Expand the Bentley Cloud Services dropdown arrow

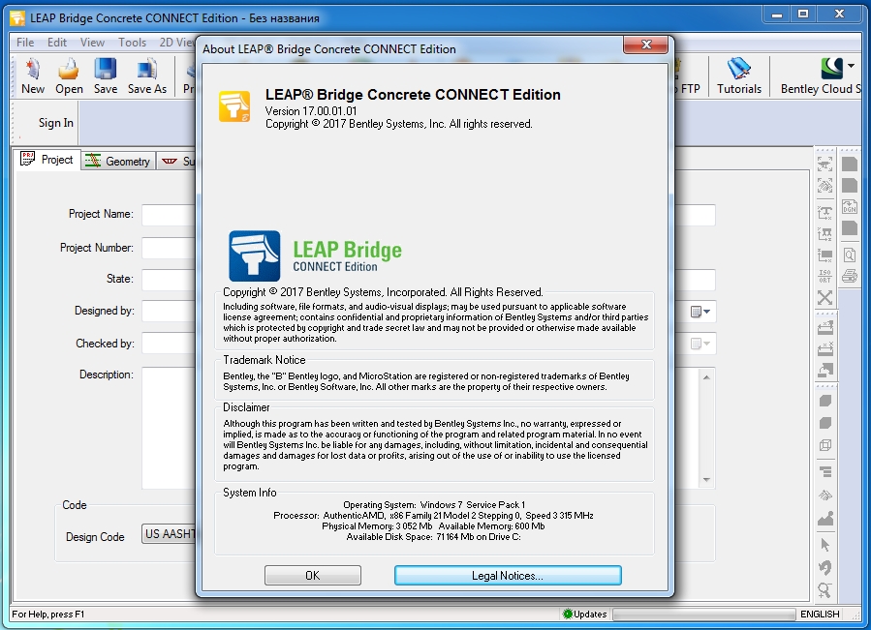pos(851,66)
